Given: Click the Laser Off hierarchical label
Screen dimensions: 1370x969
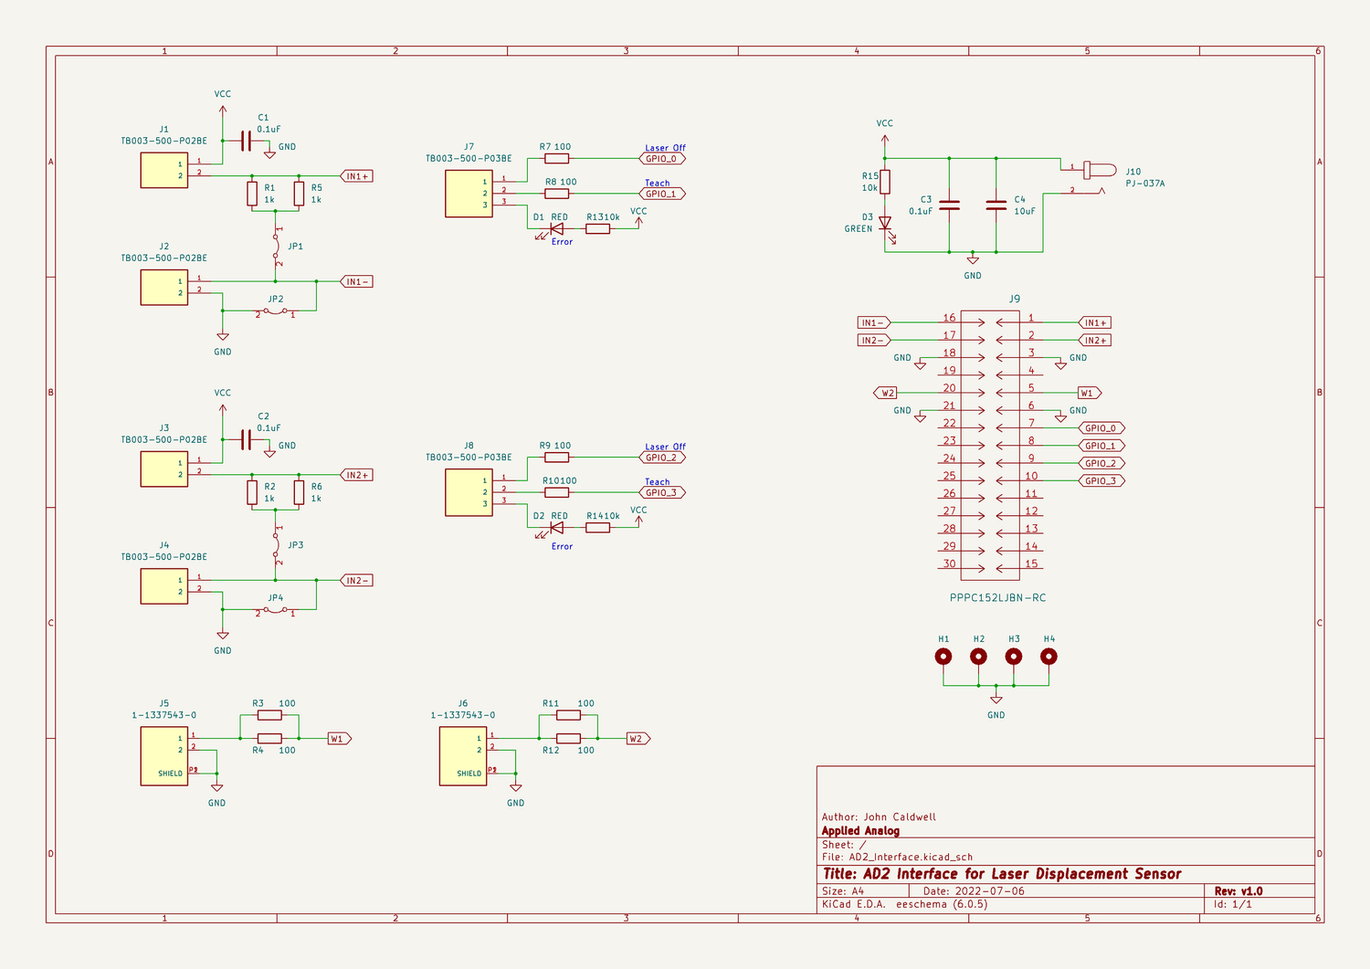Looking at the screenshot, I should click(x=664, y=147).
